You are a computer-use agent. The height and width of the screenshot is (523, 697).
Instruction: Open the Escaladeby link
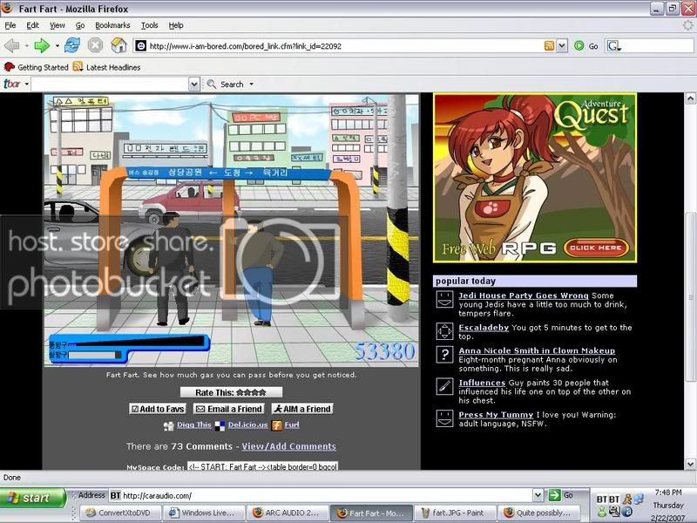(x=484, y=328)
